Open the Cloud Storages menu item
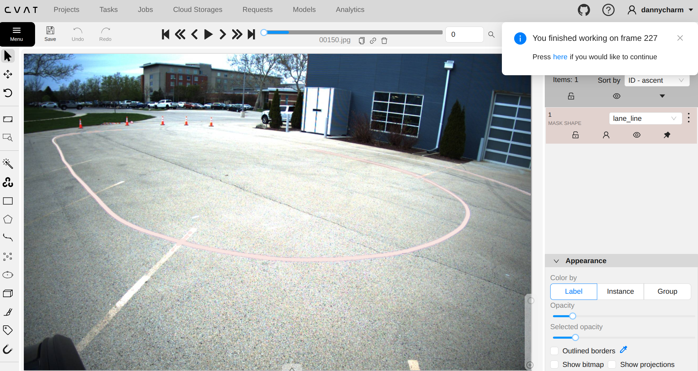This screenshot has height=371, width=698. 197,10
